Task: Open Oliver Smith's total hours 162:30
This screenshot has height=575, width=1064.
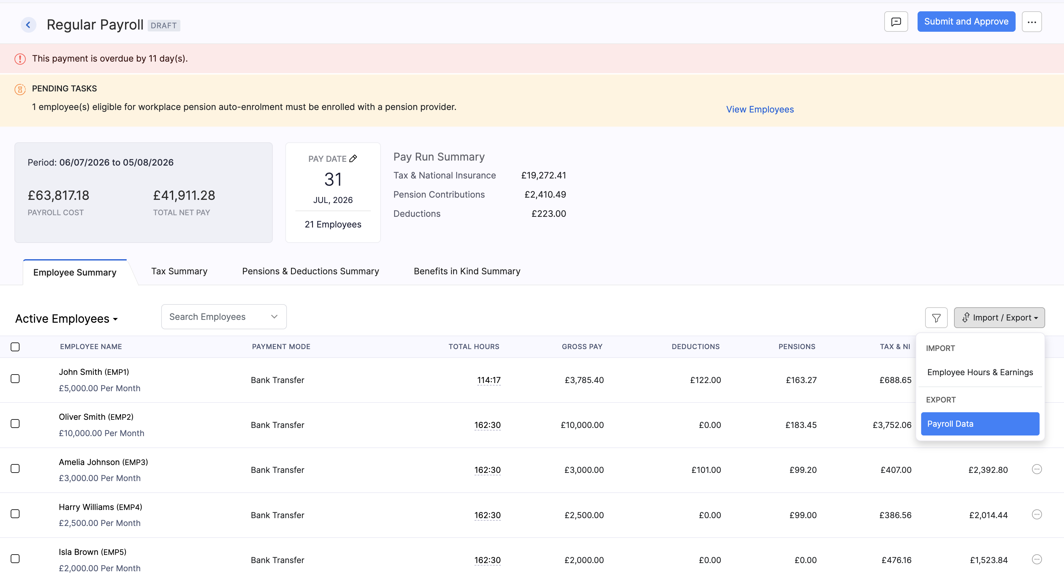Action: tap(487, 425)
